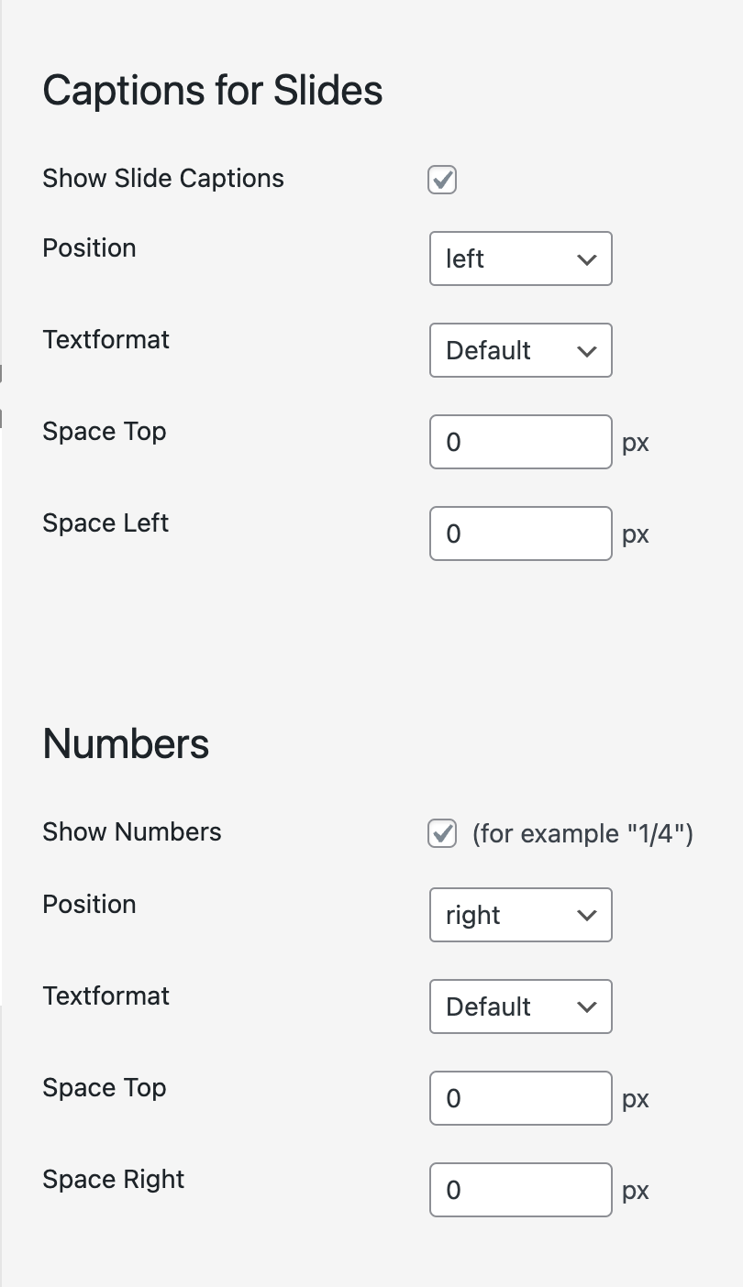This screenshot has height=1287, width=743.
Task: Uncheck the Show Slide Captions checkbox
Action: coord(442,180)
